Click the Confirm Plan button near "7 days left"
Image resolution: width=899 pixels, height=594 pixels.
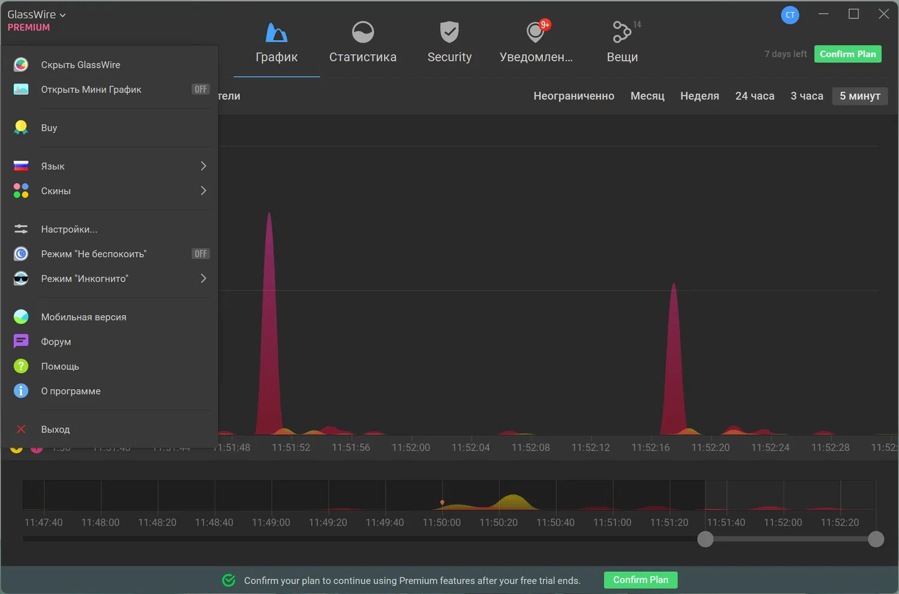(847, 54)
